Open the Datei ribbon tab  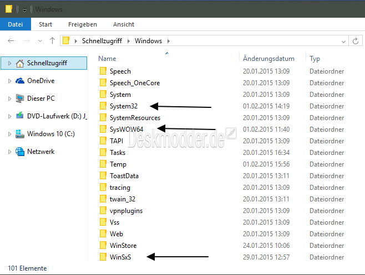tap(16, 24)
